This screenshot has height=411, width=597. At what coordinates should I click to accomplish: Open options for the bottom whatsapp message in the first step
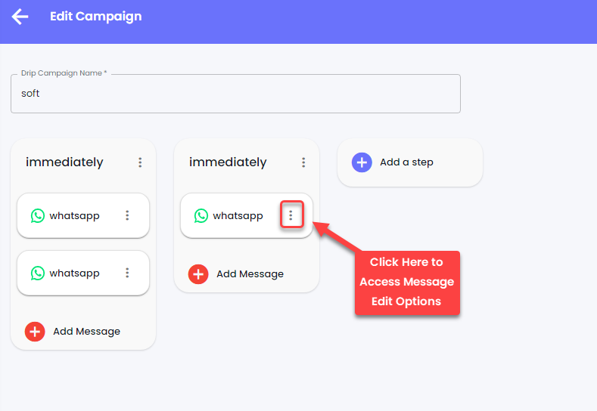pos(127,273)
